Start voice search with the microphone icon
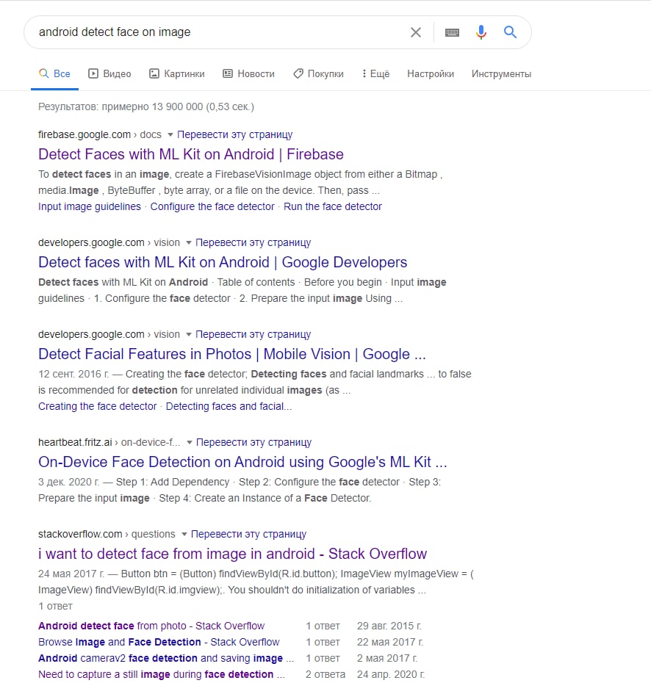Screen dimensions: 651x683 (x=481, y=32)
